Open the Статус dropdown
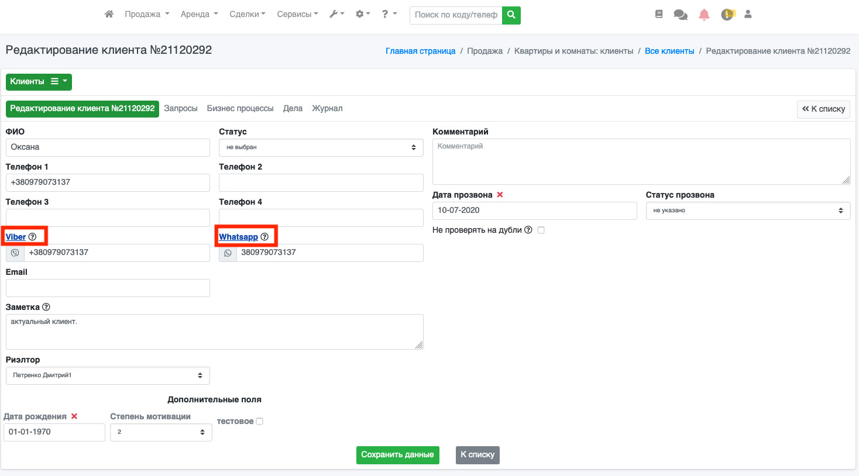Screen dimensions: 859x476 321,147
